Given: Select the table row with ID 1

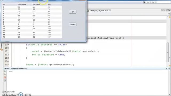Looking at the screenshot, I should (x=32, y=7).
